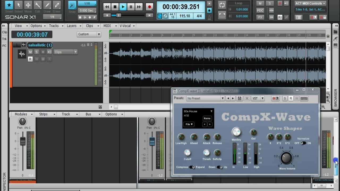Toggle the Loop on/off icon

(222, 5)
